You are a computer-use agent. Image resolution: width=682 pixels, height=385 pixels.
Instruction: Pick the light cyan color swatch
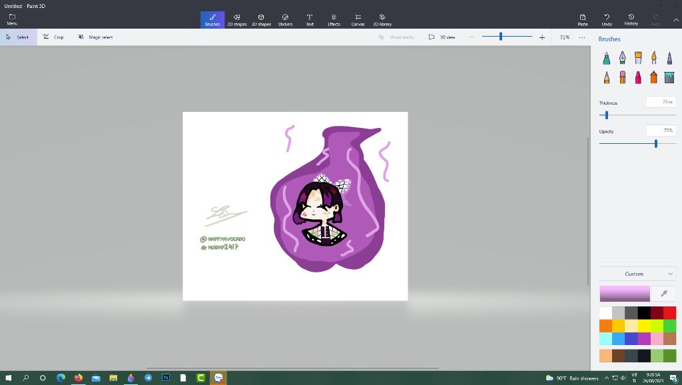[x=605, y=338]
